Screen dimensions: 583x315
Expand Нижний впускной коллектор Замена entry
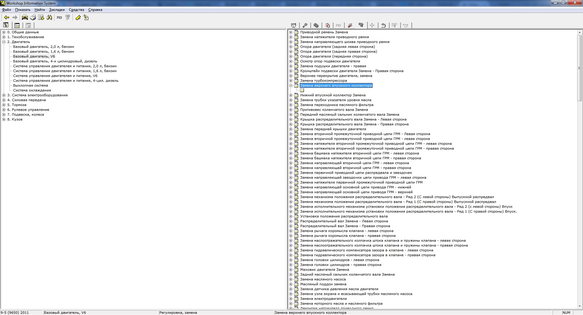coord(291,95)
